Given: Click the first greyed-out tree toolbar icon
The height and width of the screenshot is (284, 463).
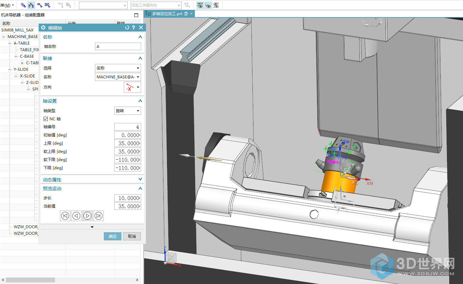Looking at the screenshot, I should pos(61,5).
